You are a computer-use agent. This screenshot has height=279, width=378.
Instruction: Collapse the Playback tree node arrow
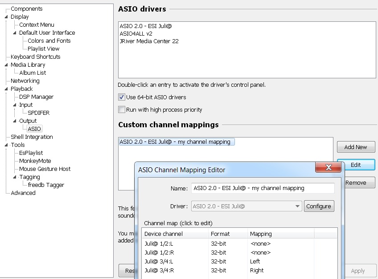click(x=6, y=89)
